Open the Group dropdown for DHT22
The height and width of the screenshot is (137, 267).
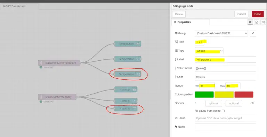click(221, 33)
